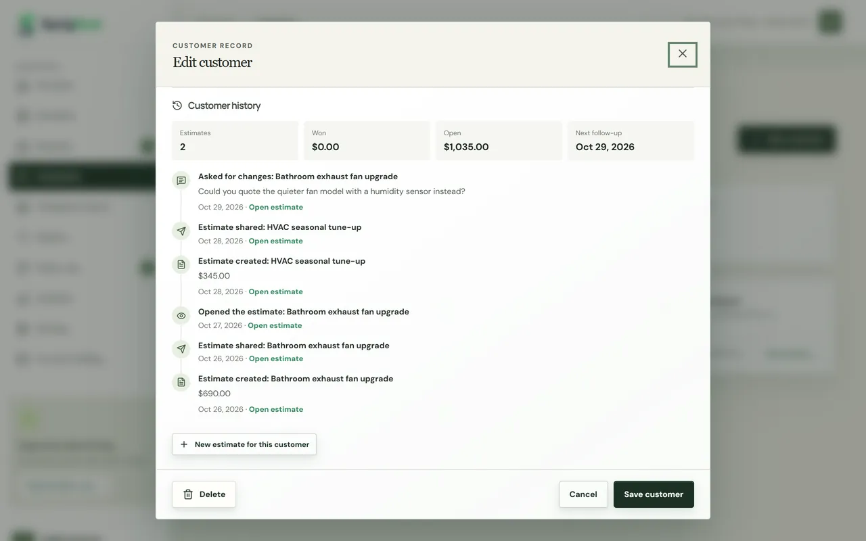Screen dimensions: 866x541
Task: Click 'Estimate shared: HVAC seasonal tune-up' entry
Action: [279, 227]
